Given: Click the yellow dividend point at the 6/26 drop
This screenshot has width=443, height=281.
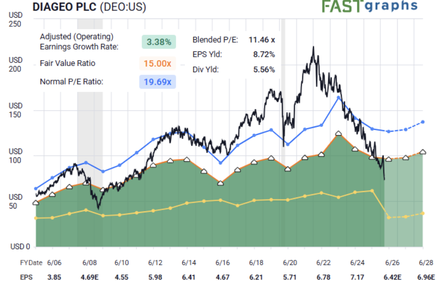Looking at the screenshot, I should (x=389, y=218).
